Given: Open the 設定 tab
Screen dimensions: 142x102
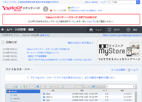Looking at the screenshot, I should [132, 30].
